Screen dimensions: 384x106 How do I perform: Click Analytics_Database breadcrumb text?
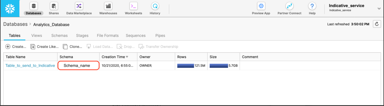click(51, 24)
